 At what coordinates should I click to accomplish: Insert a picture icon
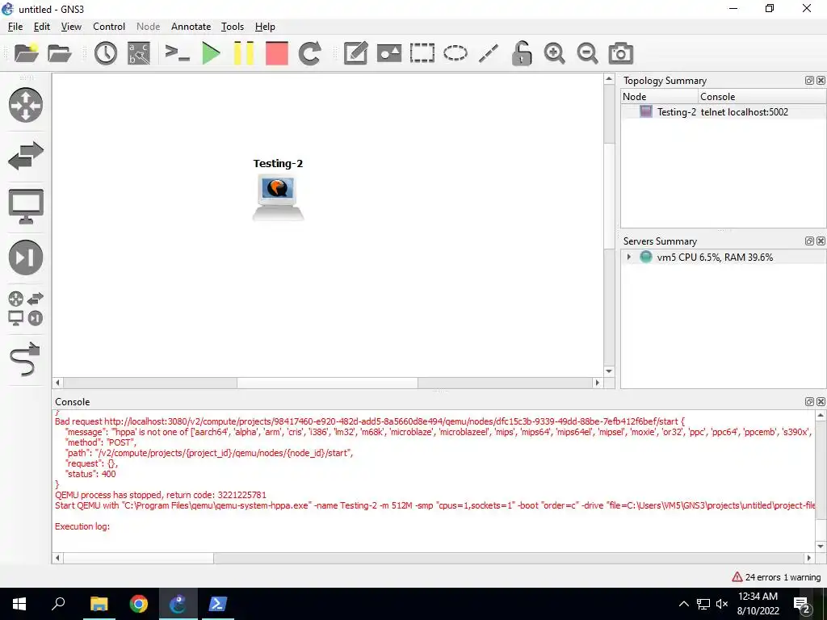388,53
